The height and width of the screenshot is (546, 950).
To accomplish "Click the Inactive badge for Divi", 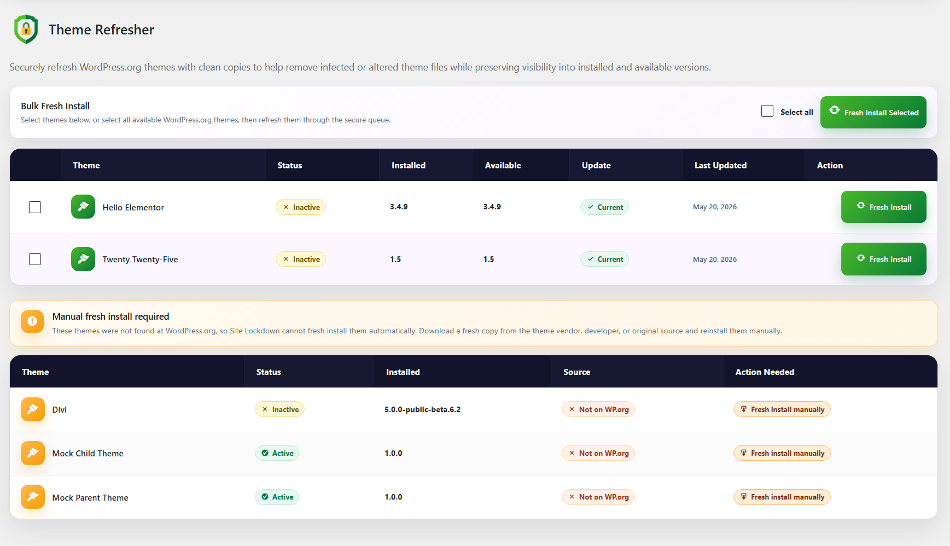I will point(279,409).
